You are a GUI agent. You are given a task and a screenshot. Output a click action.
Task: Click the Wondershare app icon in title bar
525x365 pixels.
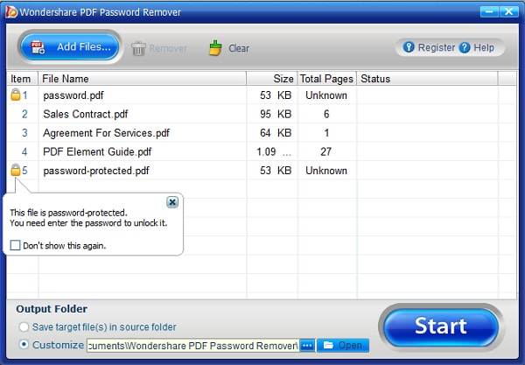tap(11, 11)
